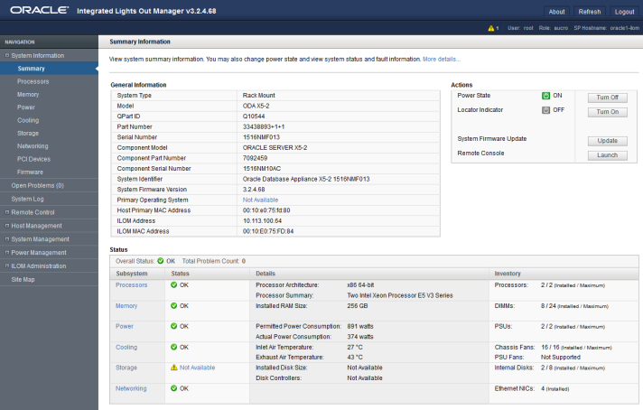Screen dimensions: 643x410
Task: Click Update for System Firmware
Action: (x=607, y=141)
